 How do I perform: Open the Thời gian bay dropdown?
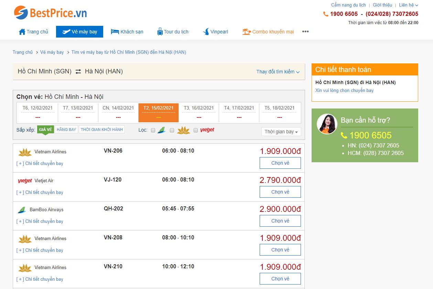[x=281, y=132]
